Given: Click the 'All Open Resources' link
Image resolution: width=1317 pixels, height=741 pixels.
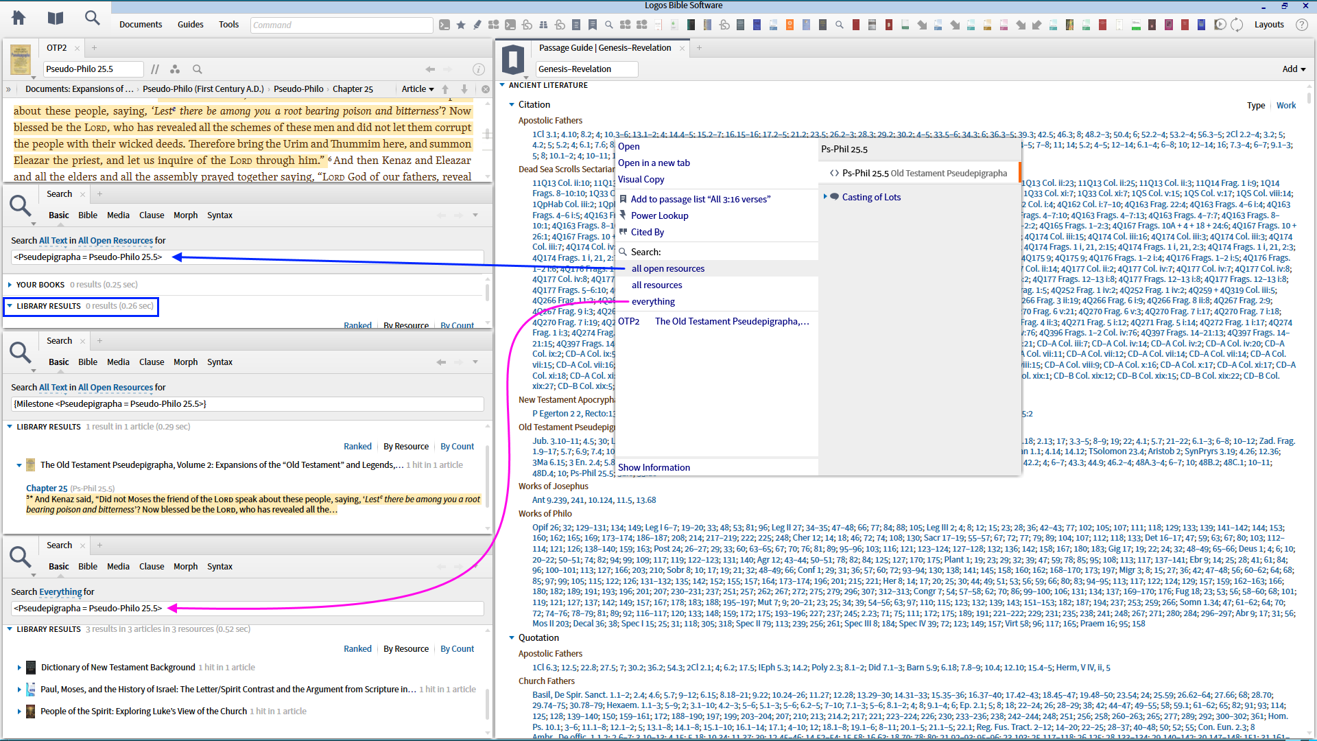Looking at the screenshot, I should (x=115, y=241).
